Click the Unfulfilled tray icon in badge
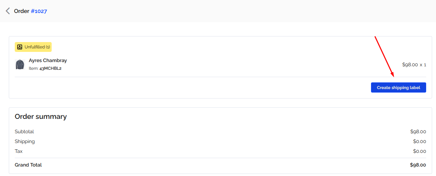 point(20,47)
